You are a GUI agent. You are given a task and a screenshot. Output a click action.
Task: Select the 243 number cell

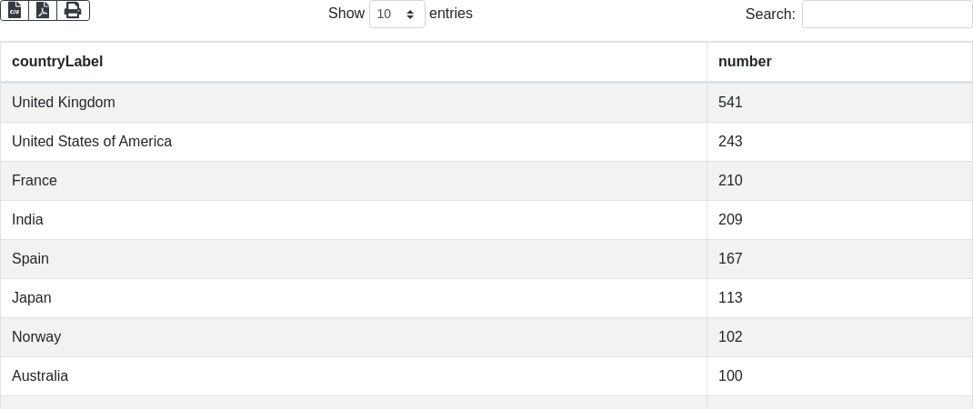(x=730, y=142)
